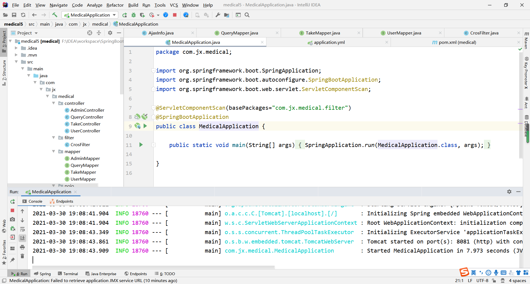Screen dimensions: 530x284
Task: Navigate back with the left arrow
Action: coord(34,15)
